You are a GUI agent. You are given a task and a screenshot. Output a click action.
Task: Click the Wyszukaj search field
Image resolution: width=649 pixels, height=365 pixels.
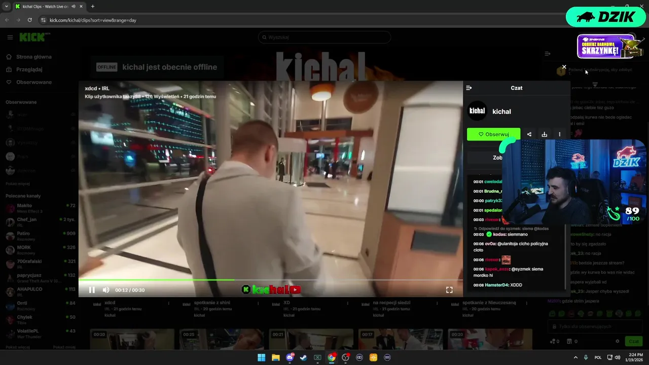(324, 37)
